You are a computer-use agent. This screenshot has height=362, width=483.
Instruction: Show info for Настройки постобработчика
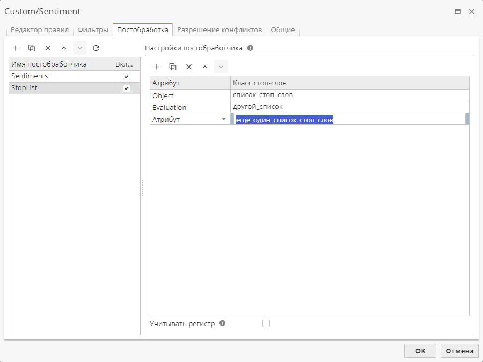click(x=251, y=48)
